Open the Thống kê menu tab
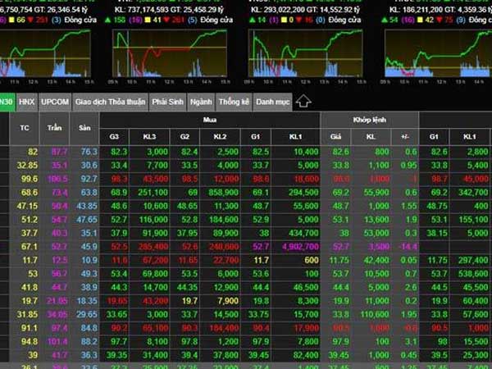The width and height of the screenshot is (492, 369). click(234, 102)
